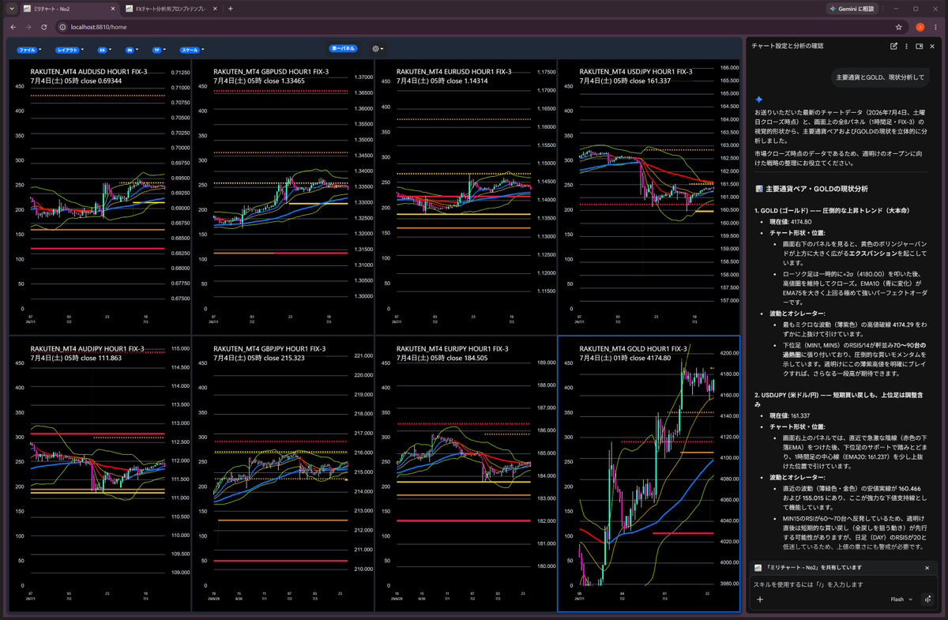The image size is (948, 620).
Task: Expand the IN dropdown in chart toolbar
Action: 131,49
